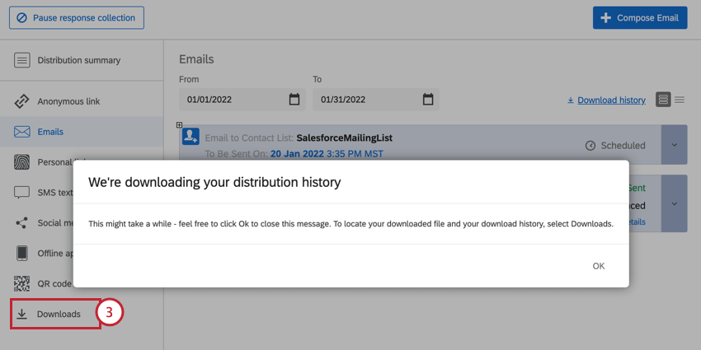Image resolution: width=701 pixels, height=350 pixels.
Task: Expand the Scheduled email dropdown arrow
Action: (x=674, y=145)
